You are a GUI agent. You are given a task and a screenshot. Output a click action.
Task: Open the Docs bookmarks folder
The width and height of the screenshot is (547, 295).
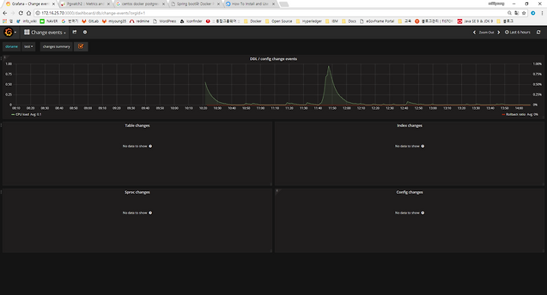point(349,21)
